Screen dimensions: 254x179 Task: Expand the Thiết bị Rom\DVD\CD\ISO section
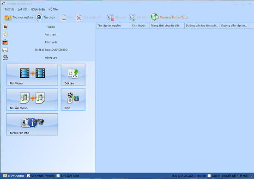click(x=48, y=50)
